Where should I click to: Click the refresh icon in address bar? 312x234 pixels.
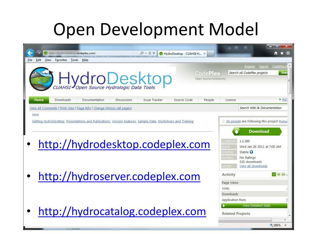click(x=150, y=53)
